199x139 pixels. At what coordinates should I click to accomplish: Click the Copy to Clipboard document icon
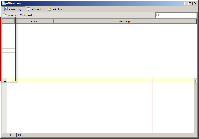point(5,15)
